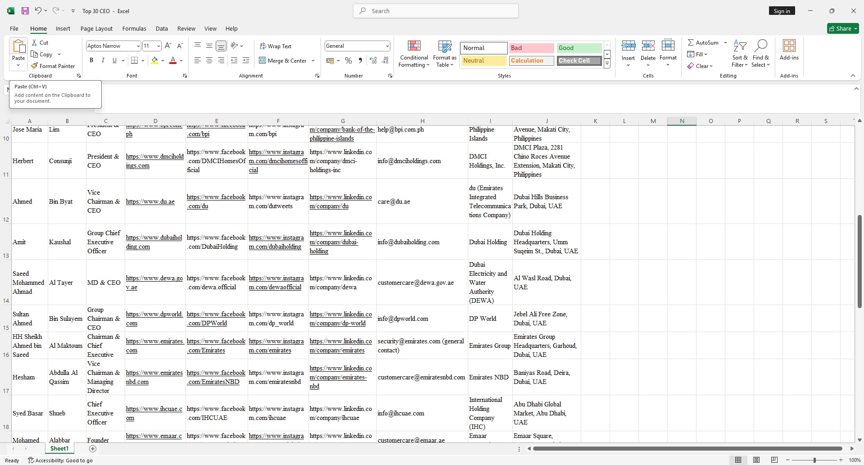This screenshot has height=465, width=864.
Task: Switch to Page Layout view in status bar
Action: 756,460
